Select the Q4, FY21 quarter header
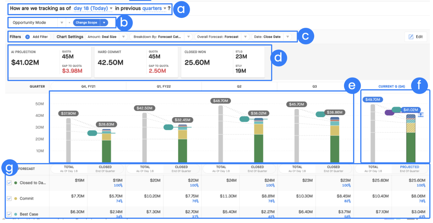Screen dimensions: 433x223 click(x=88, y=87)
